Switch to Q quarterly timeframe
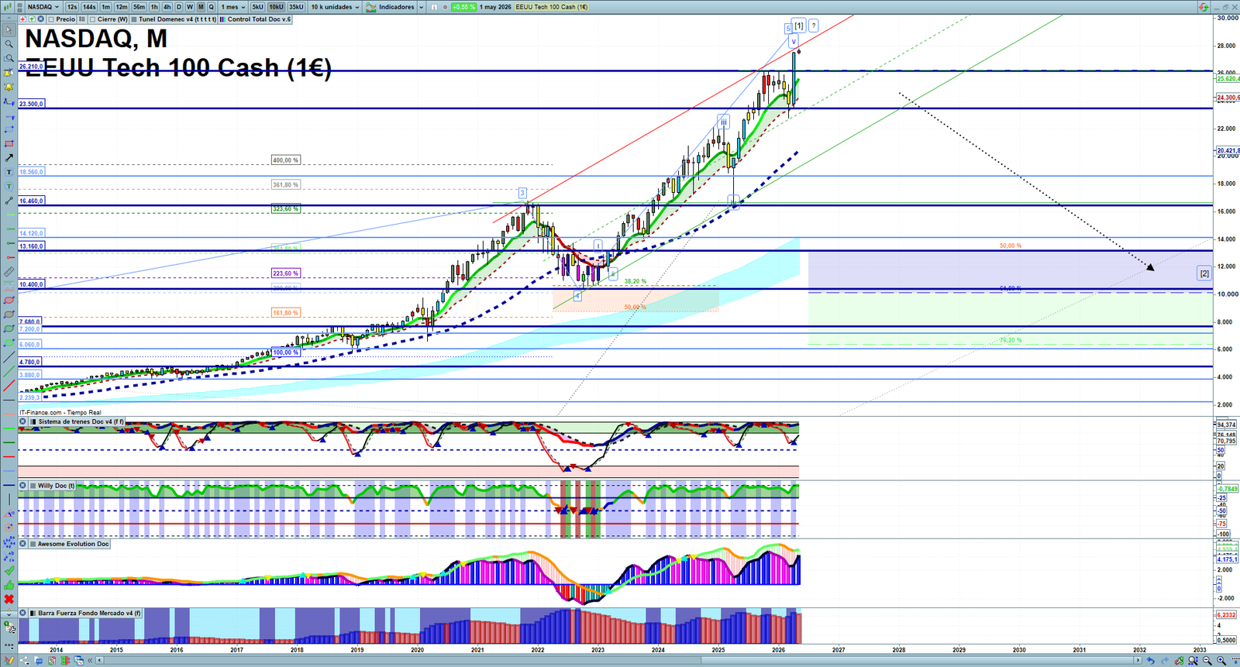The image size is (1240, 667). (x=211, y=7)
